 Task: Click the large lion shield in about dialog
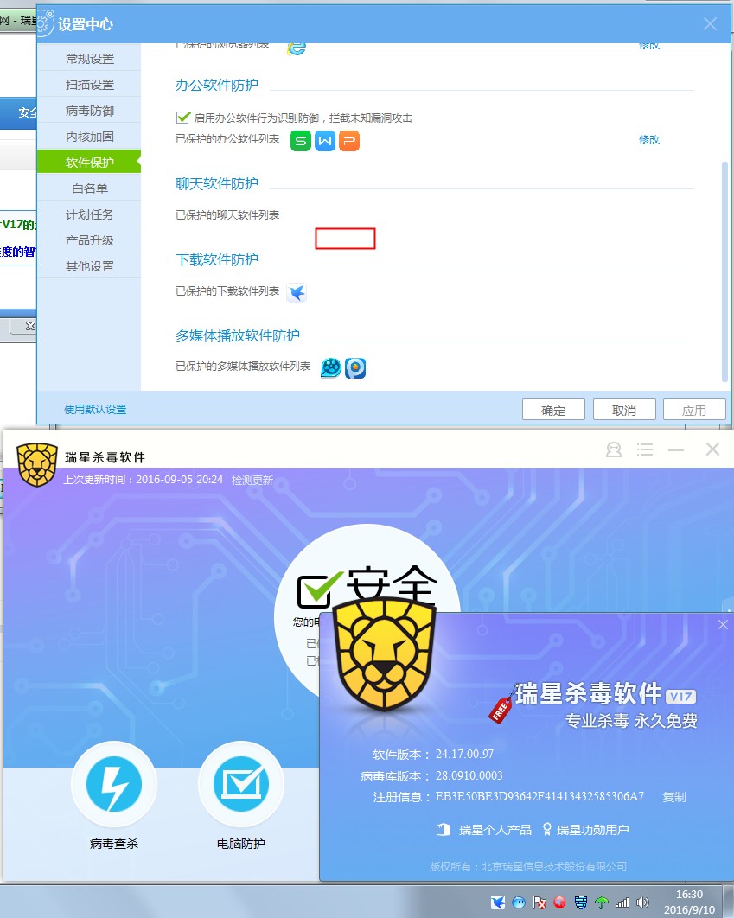385,653
